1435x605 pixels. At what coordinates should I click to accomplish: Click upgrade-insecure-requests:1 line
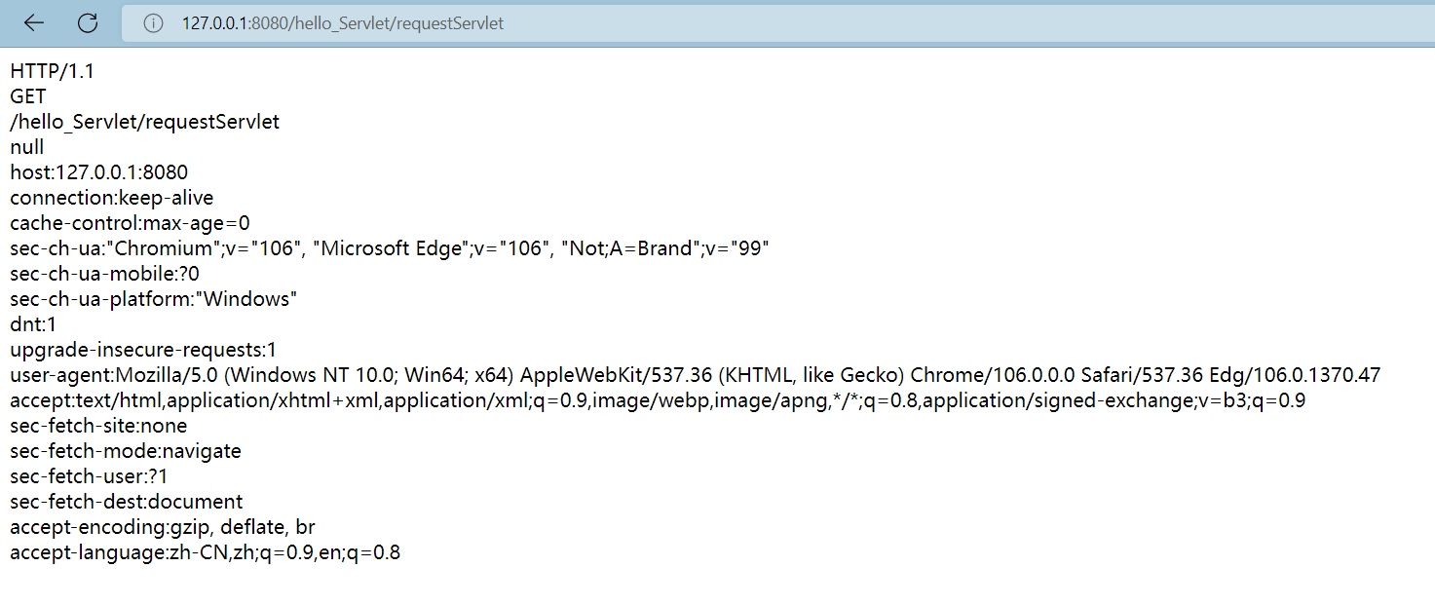(x=143, y=350)
